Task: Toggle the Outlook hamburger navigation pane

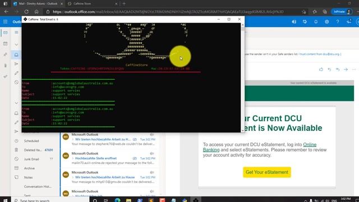Action: click(x=16, y=33)
